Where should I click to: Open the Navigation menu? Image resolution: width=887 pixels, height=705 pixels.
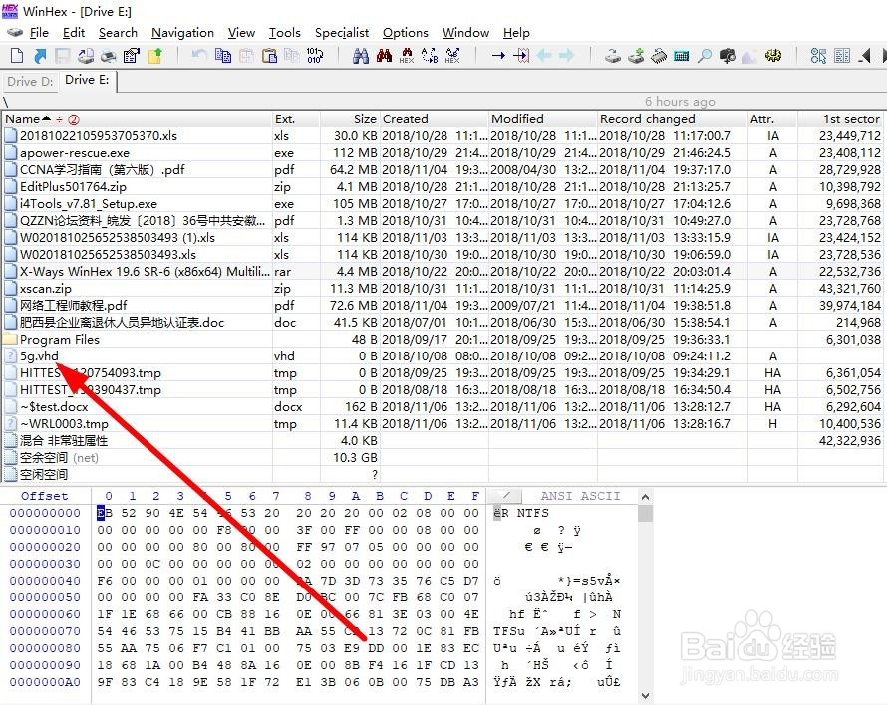point(182,33)
